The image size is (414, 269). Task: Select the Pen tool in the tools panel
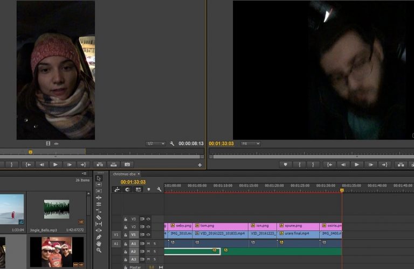pos(99,237)
